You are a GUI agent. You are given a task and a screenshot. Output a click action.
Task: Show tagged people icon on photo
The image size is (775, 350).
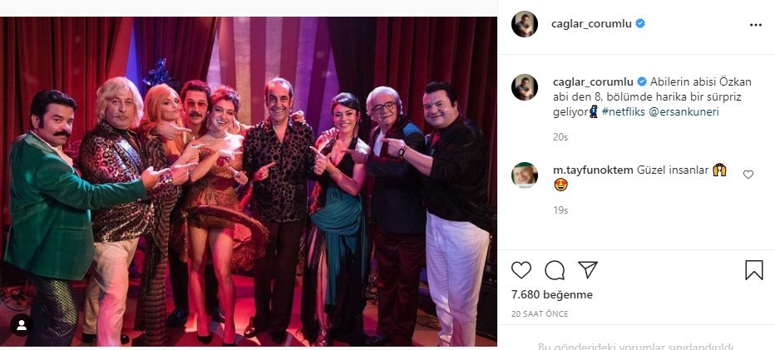[x=22, y=325]
